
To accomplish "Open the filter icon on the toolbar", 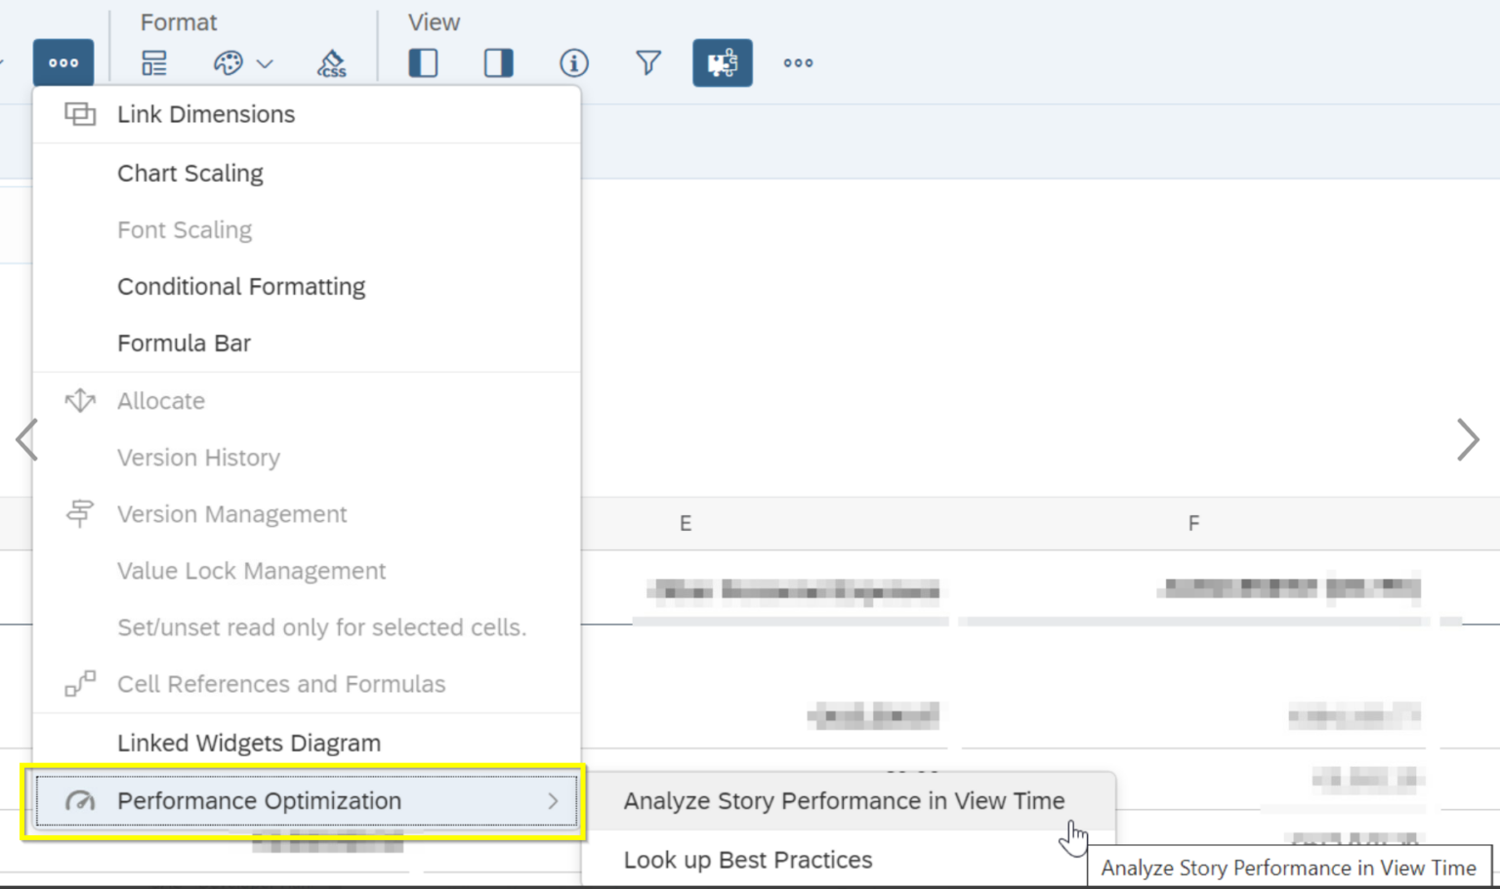I will 647,62.
